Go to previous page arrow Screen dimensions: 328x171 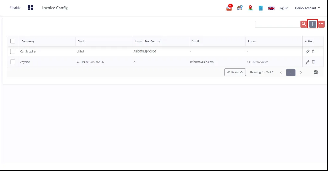coord(281,73)
